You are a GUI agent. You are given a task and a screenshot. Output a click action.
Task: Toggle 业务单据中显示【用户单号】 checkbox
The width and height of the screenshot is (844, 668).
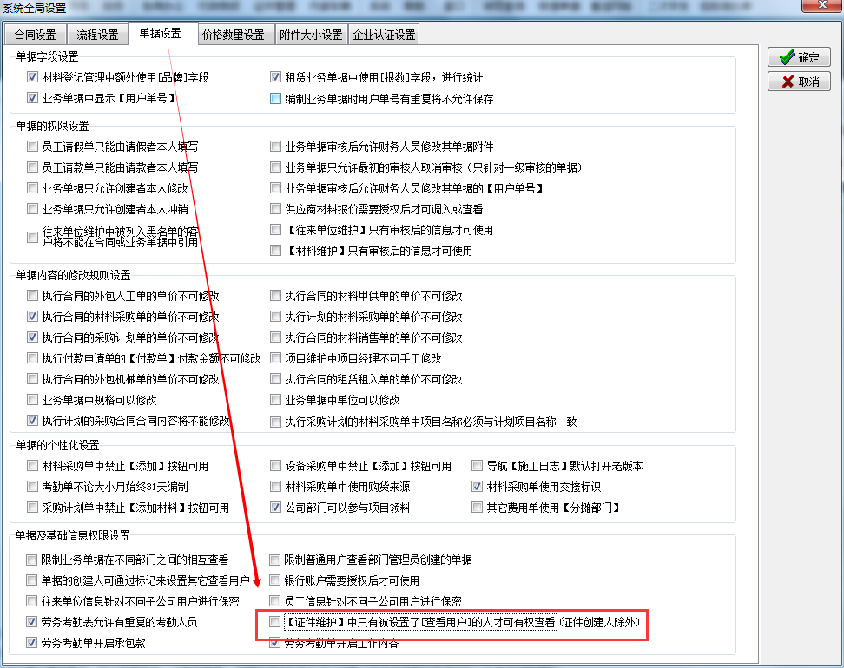[33, 99]
